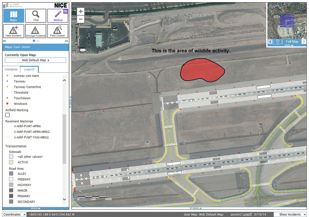Zoom in on the map

[x=81, y=12]
